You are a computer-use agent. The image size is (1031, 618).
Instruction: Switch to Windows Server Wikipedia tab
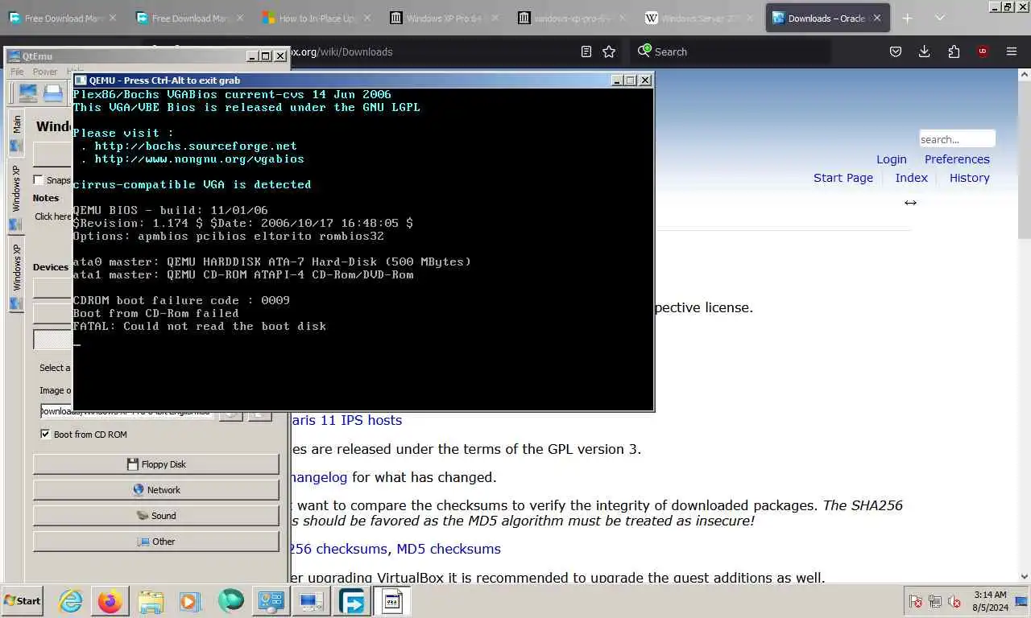pos(698,18)
